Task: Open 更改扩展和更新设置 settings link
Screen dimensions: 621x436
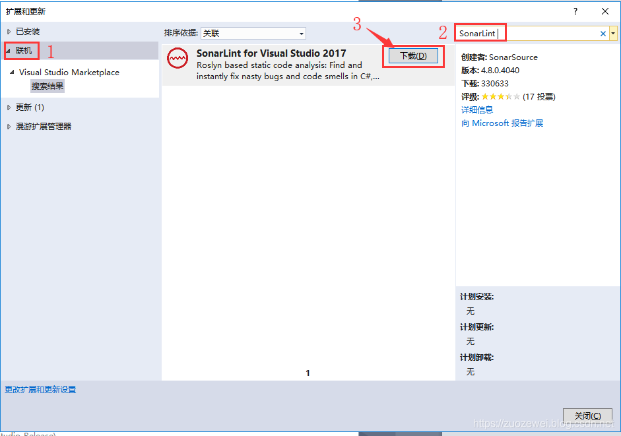Action: pyautogui.click(x=40, y=390)
